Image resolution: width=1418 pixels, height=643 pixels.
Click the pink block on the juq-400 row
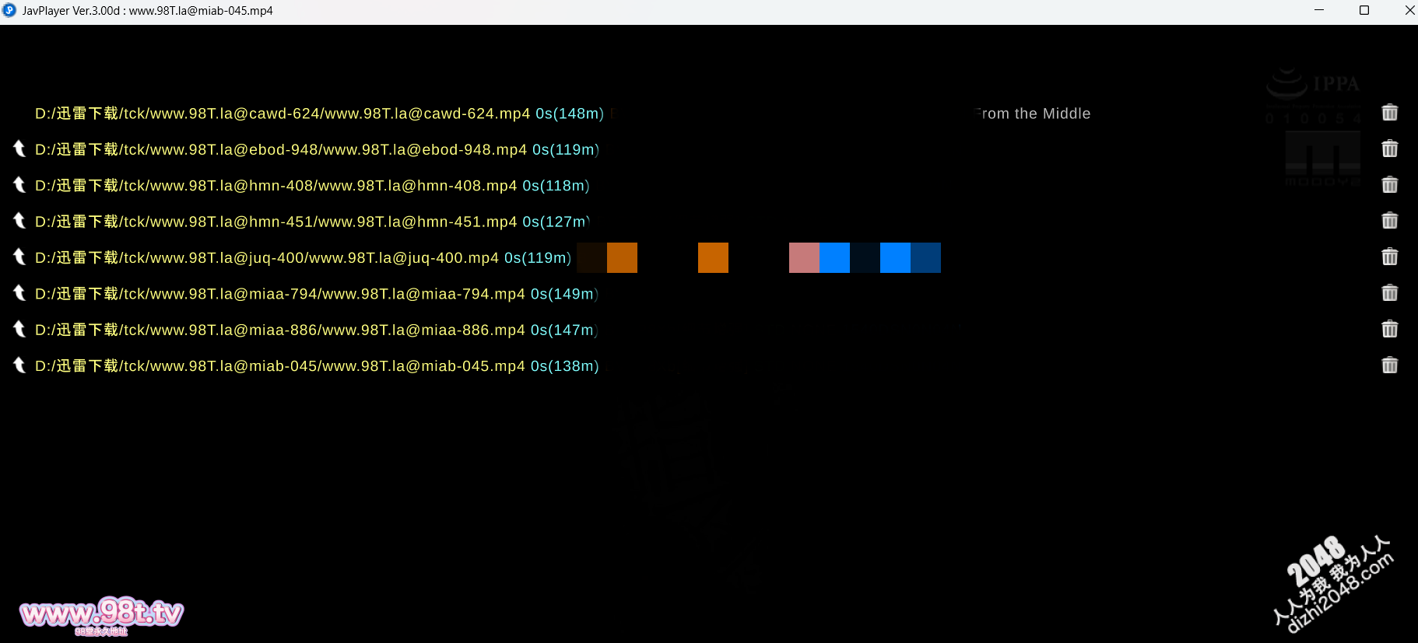804,258
